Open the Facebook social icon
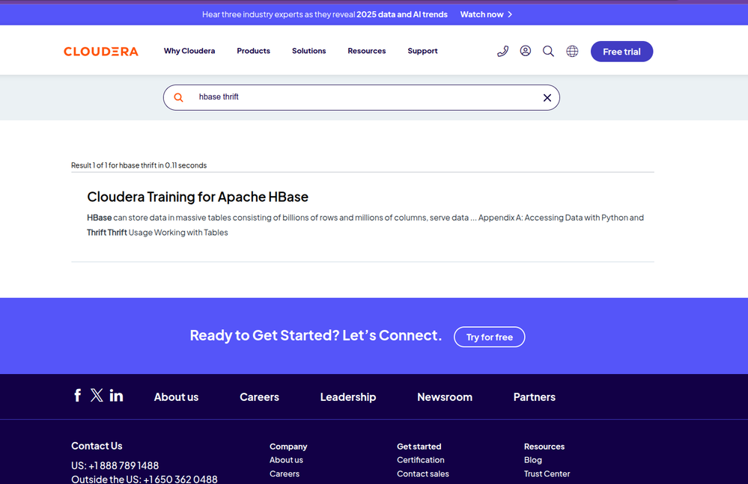Image resolution: width=748 pixels, height=484 pixels. pyautogui.click(x=77, y=396)
